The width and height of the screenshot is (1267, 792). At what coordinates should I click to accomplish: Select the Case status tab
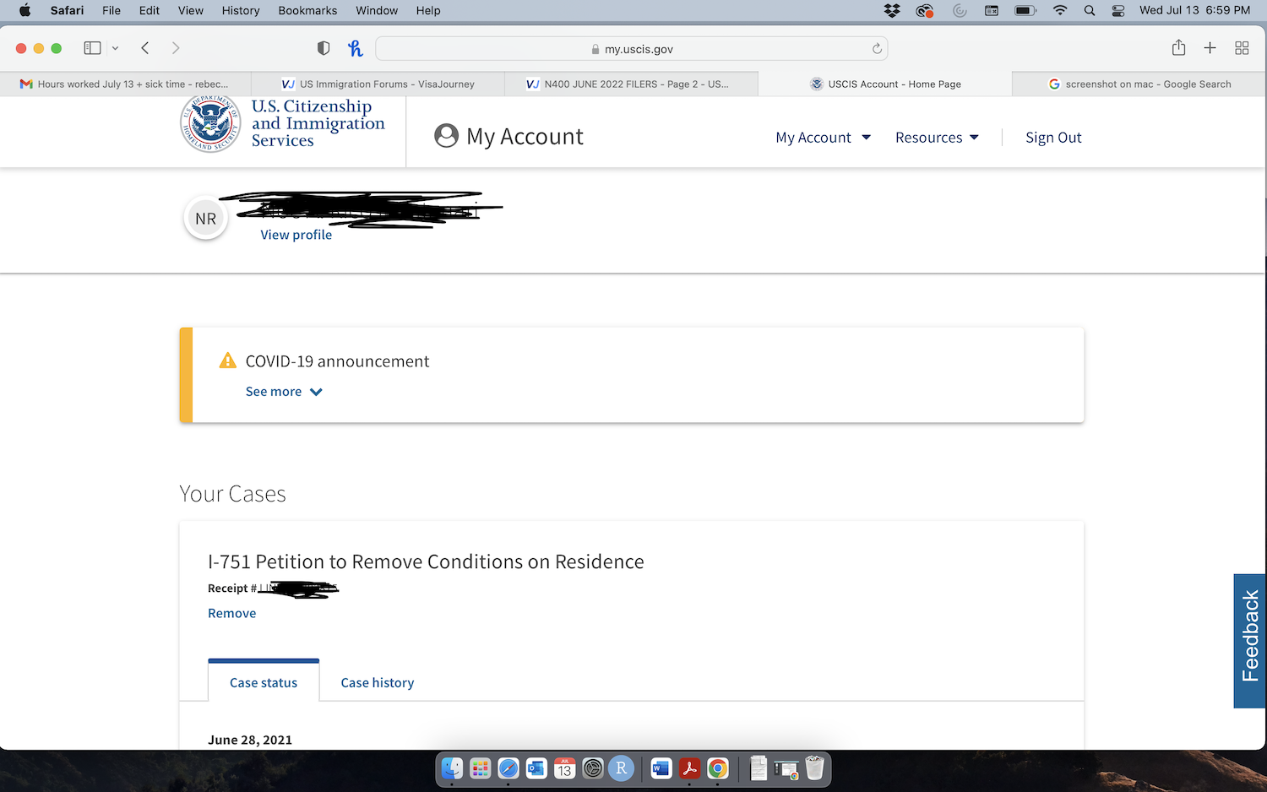pos(264,681)
